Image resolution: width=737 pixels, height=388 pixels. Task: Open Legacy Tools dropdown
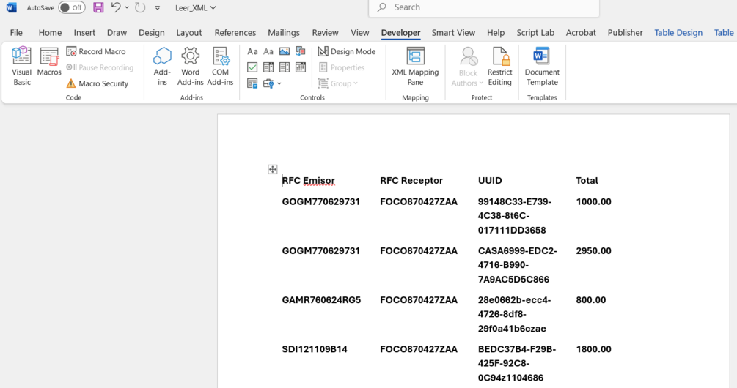(x=272, y=83)
